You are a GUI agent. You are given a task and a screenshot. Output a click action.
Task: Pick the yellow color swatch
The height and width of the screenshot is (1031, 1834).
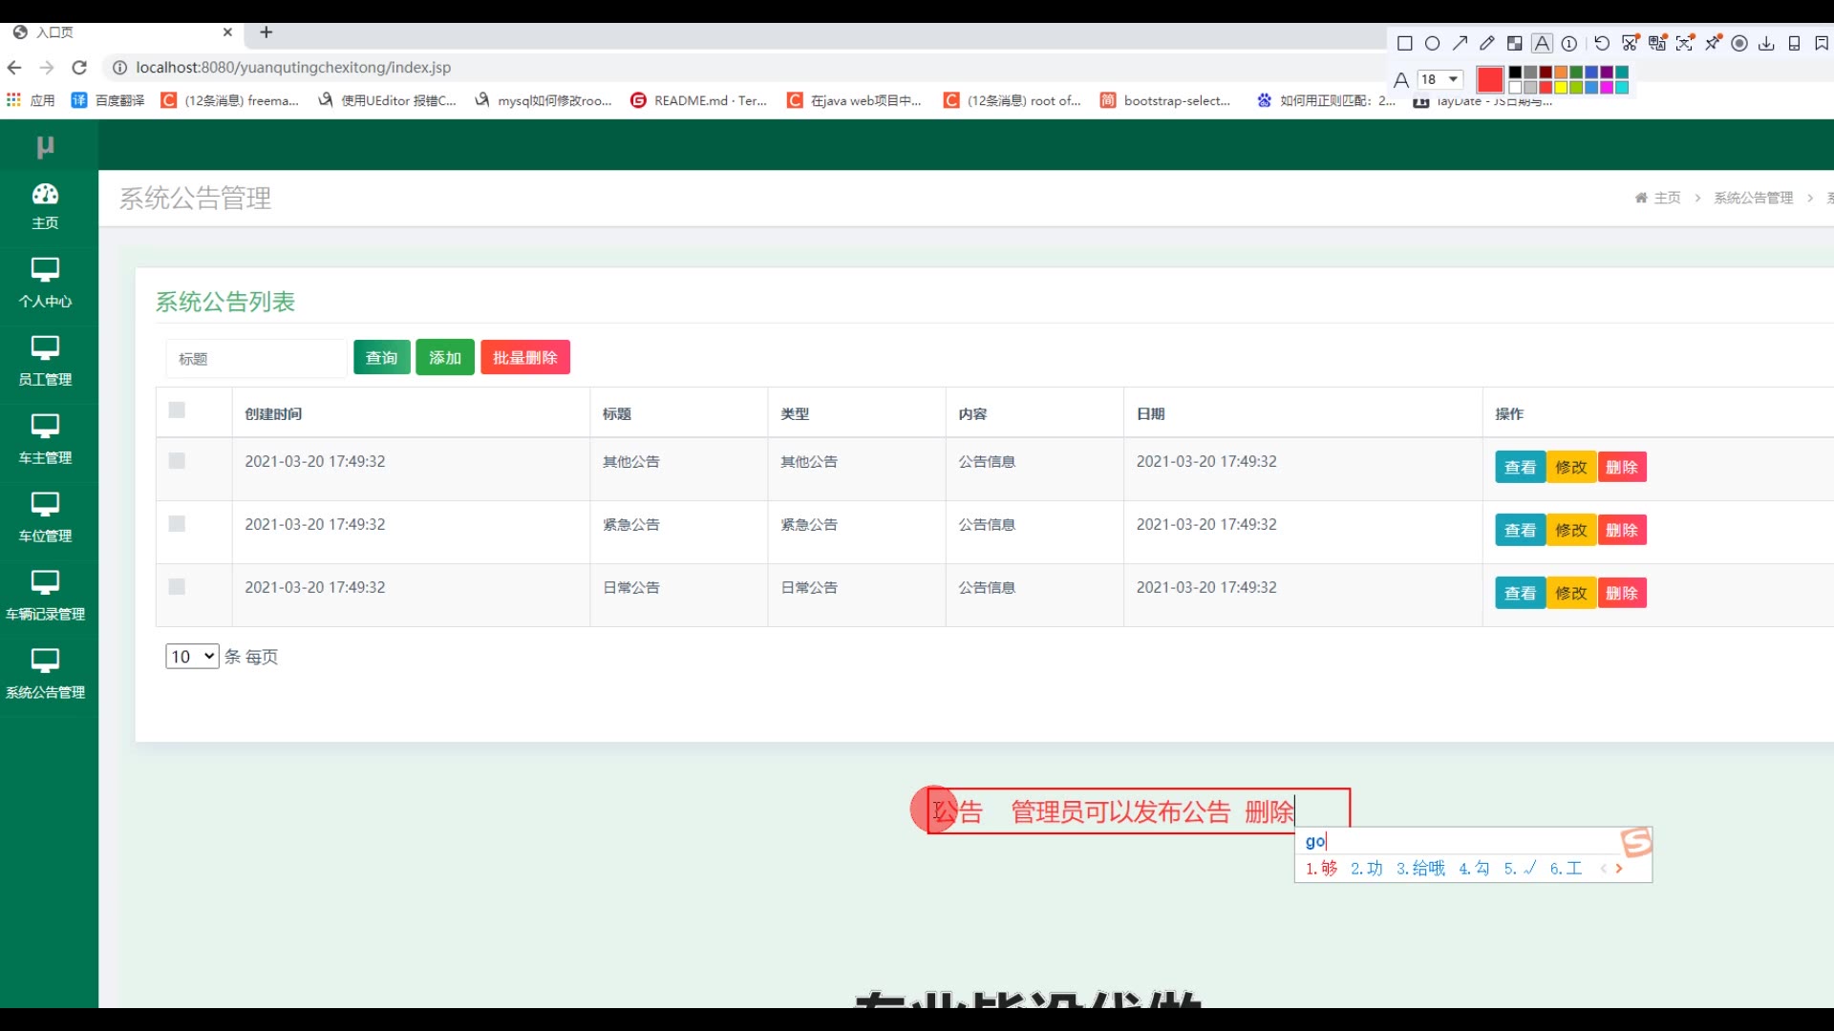[x=1561, y=87]
